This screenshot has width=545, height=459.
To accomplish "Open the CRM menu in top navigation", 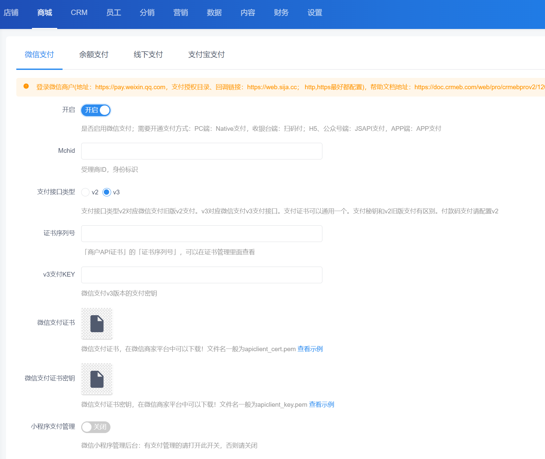I will (79, 13).
